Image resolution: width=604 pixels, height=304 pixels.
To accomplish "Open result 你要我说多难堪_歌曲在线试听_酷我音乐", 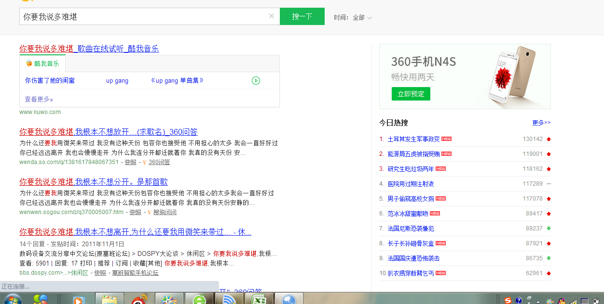I will pos(89,49).
